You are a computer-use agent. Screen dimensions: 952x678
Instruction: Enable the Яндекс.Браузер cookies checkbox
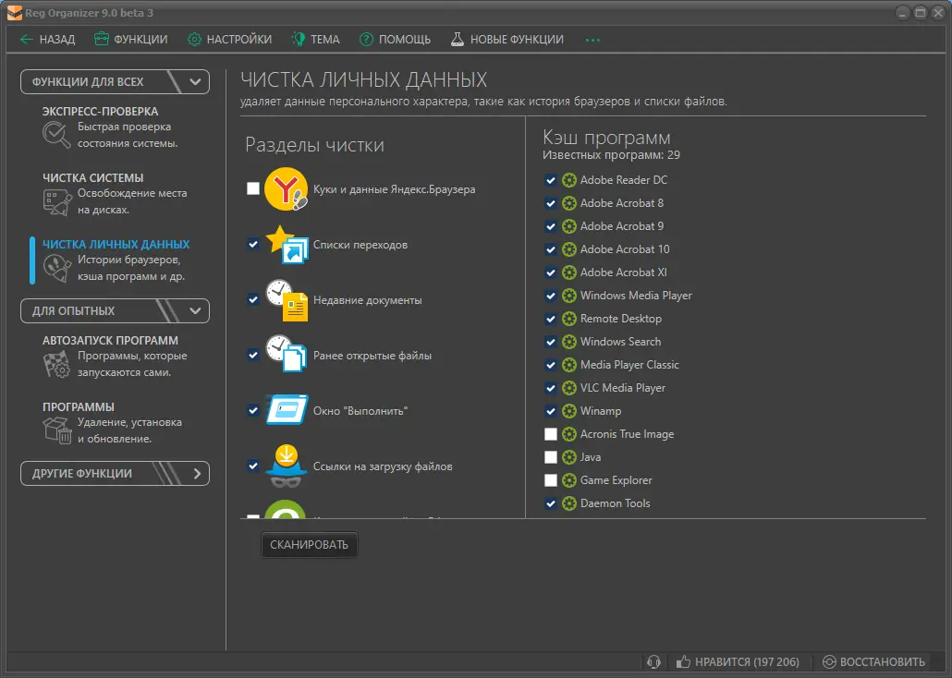tap(253, 188)
